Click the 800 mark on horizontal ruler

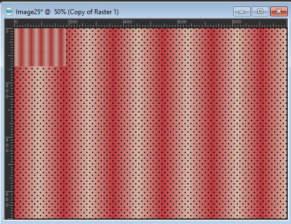point(237,22)
